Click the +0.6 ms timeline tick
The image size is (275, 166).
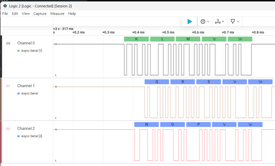[198, 33]
